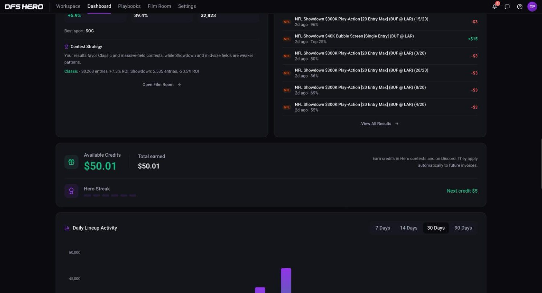Click the tallest purple bar in the chart
Viewport: 542px width, 293px height.
pos(286,280)
